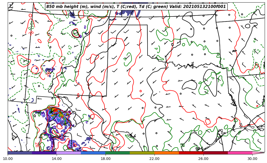Image resolution: width=267 pixels, height=163 pixels.
Task: Select the 30.00 colorbar tick label
Action: tap(252, 159)
